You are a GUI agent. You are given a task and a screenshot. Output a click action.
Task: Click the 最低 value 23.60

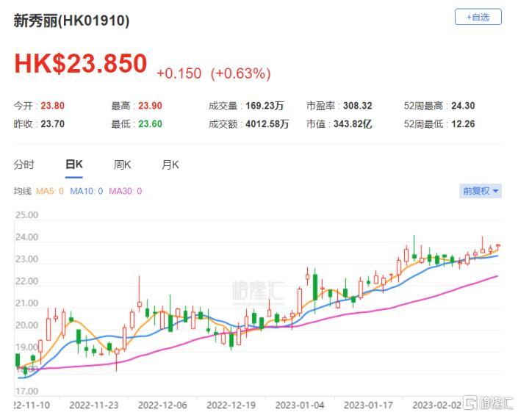pyautogui.click(x=150, y=124)
